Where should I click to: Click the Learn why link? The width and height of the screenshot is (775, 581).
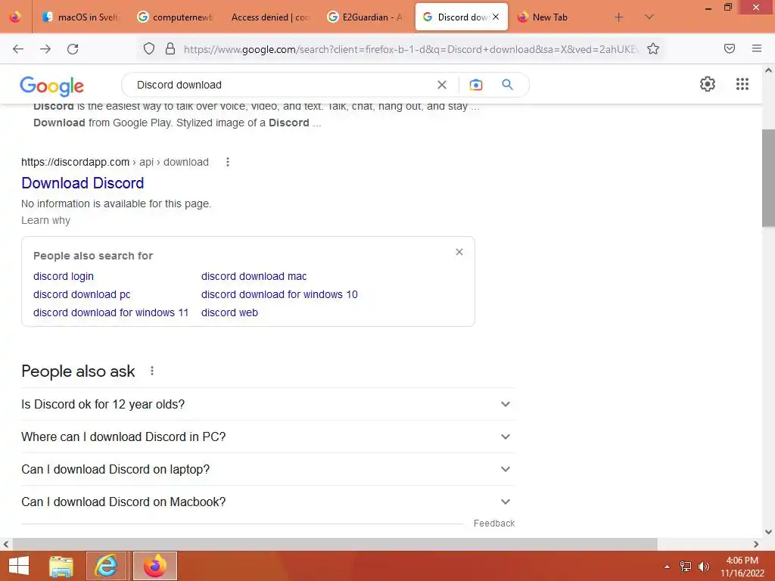point(45,220)
